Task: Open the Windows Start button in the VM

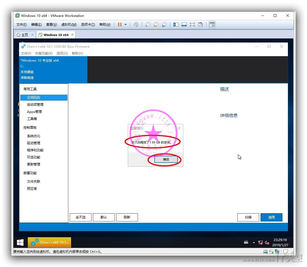Action: (x=20, y=242)
